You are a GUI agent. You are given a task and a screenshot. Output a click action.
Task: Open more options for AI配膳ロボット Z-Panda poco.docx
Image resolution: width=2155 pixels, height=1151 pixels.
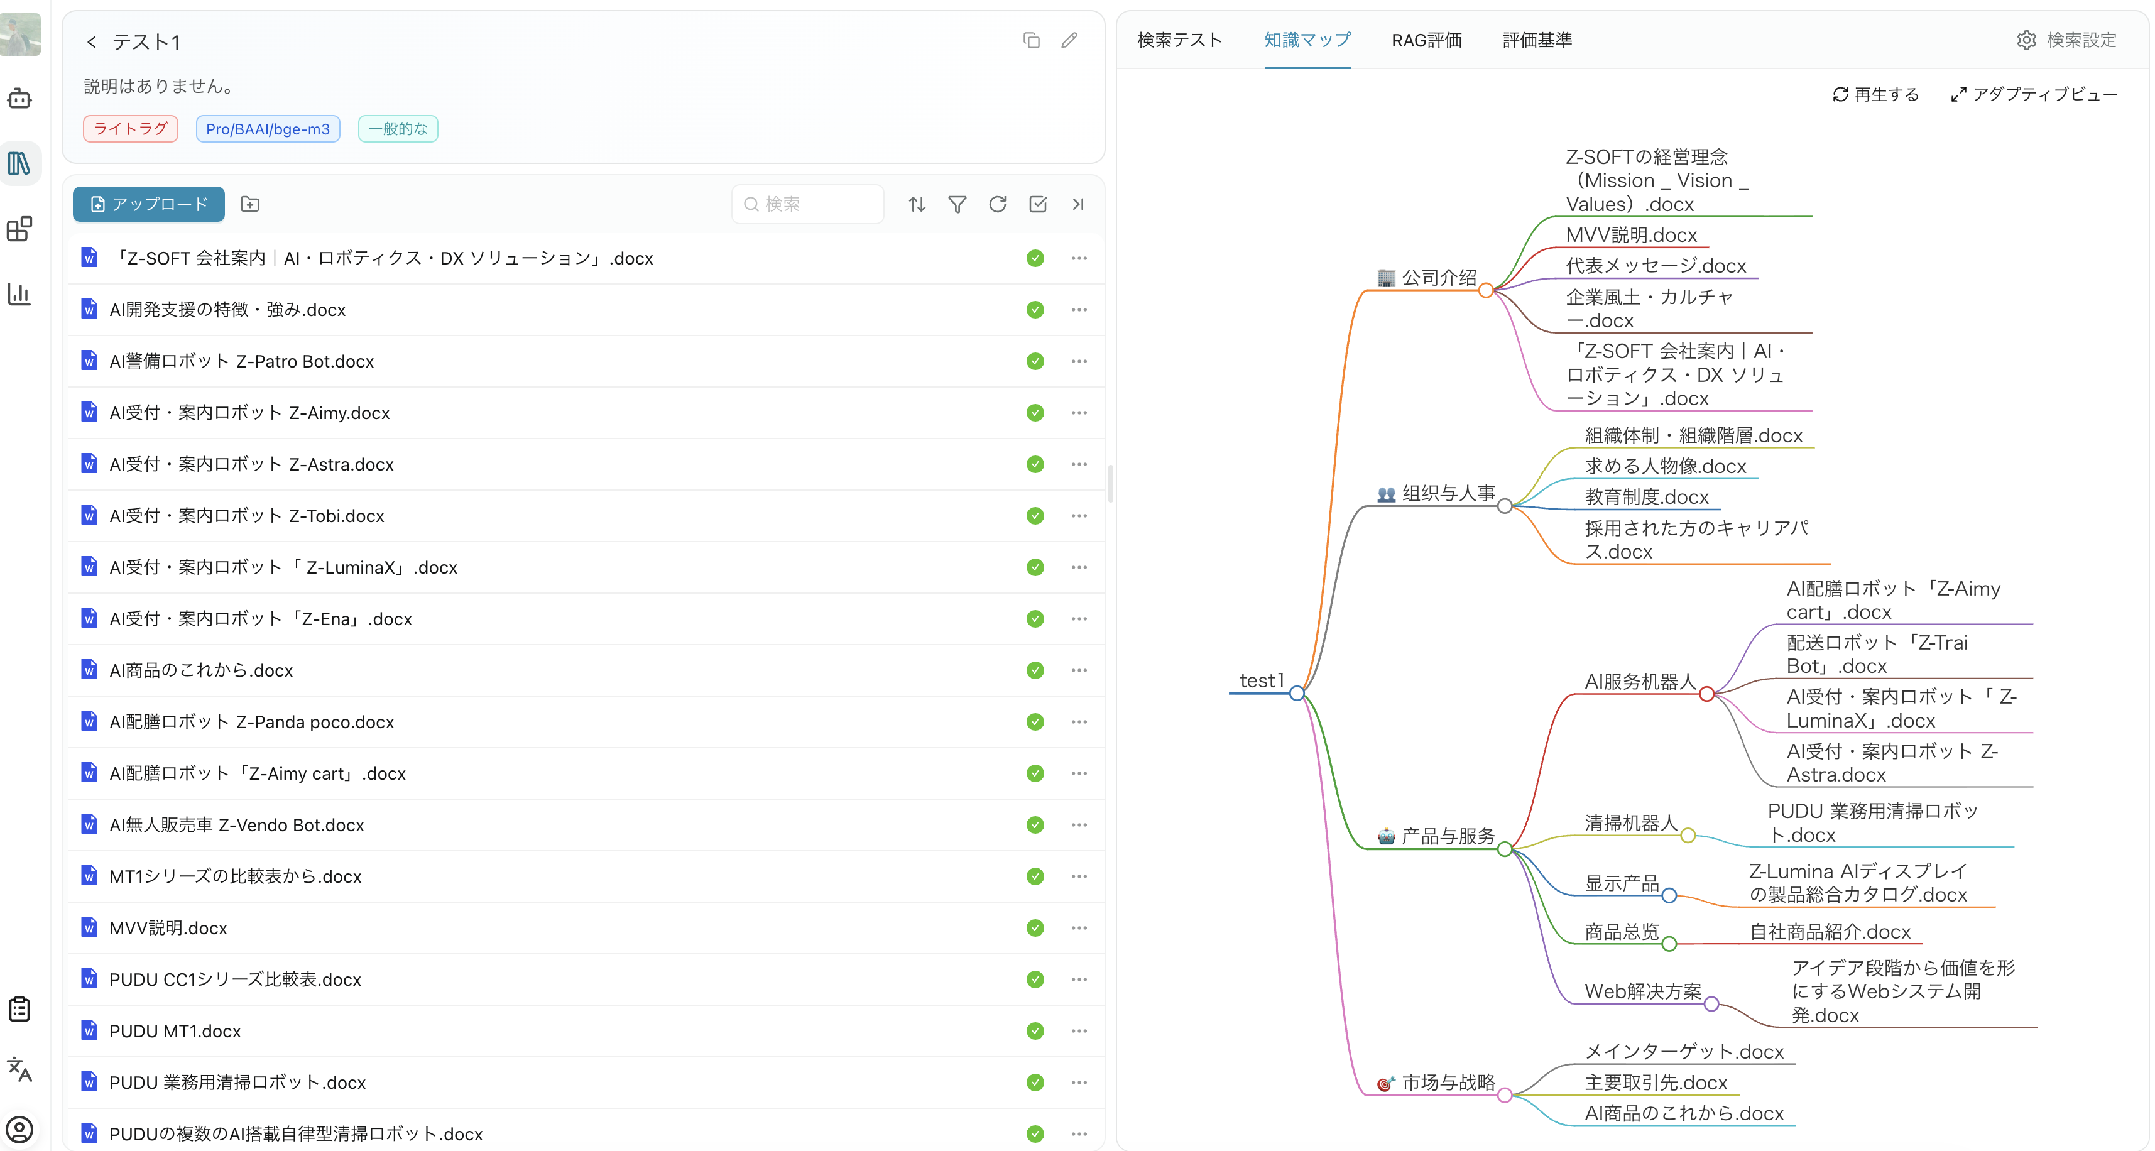tap(1079, 721)
